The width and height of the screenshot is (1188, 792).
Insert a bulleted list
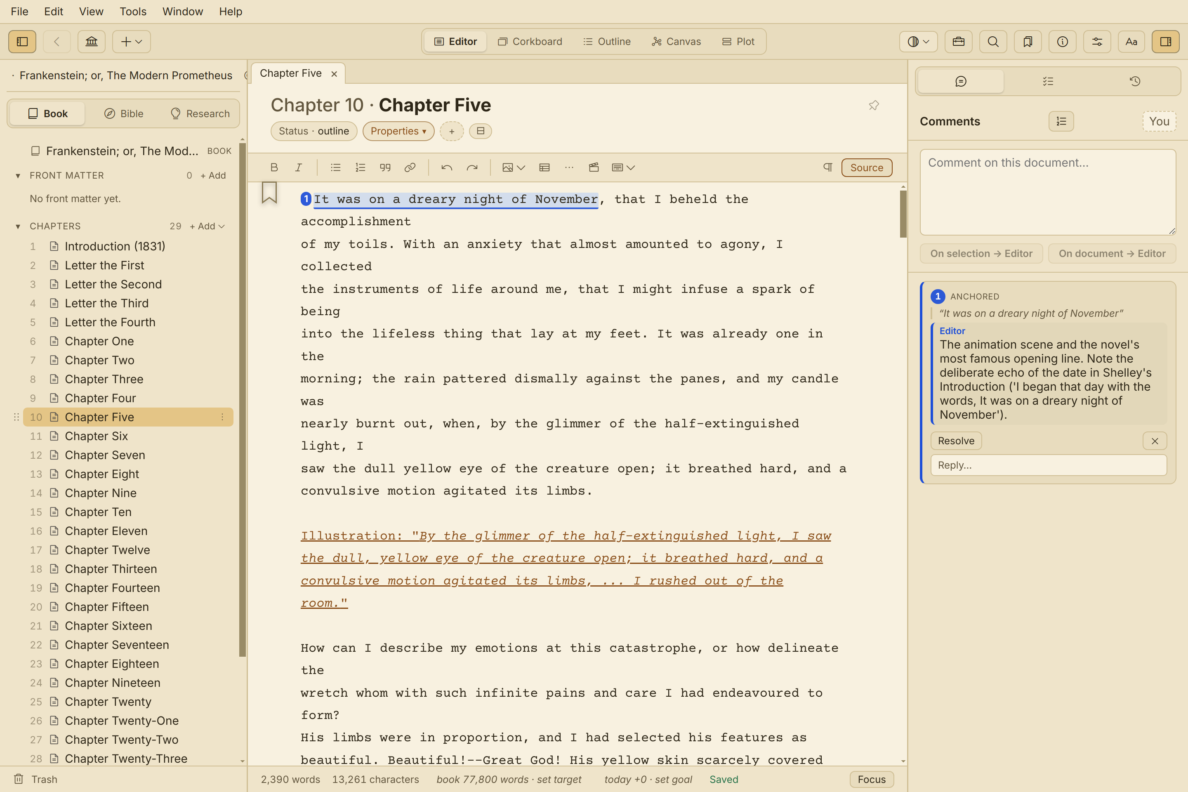click(335, 168)
